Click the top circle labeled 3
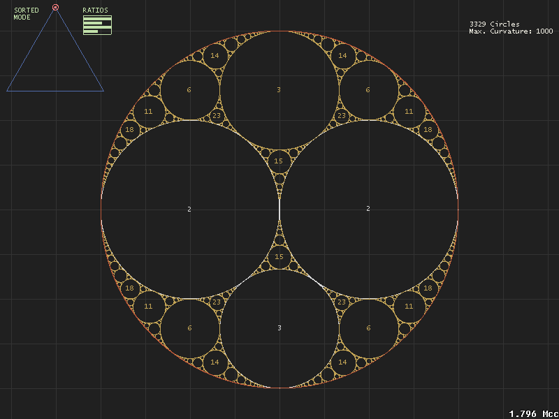The height and width of the screenshot is (419, 559). 279,89
